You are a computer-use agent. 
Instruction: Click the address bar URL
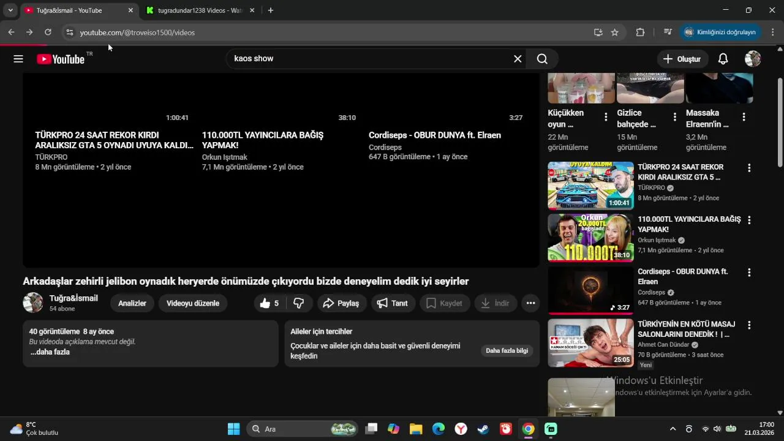click(x=137, y=32)
